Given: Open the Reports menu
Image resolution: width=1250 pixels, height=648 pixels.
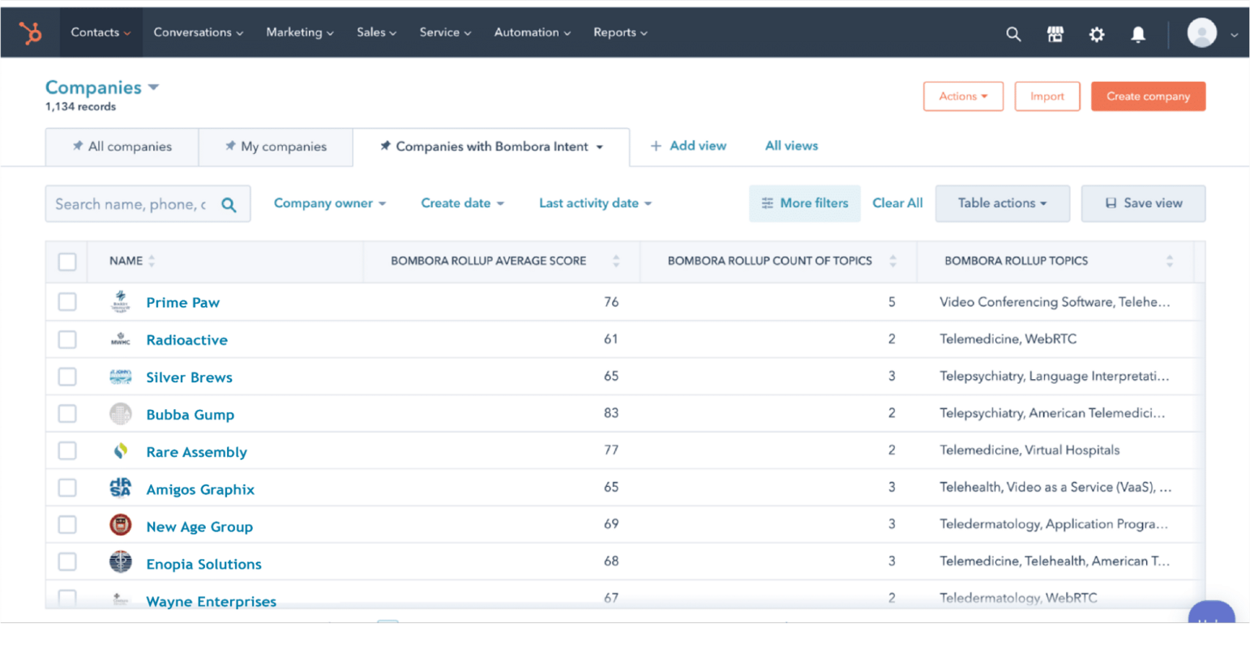Looking at the screenshot, I should point(619,32).
